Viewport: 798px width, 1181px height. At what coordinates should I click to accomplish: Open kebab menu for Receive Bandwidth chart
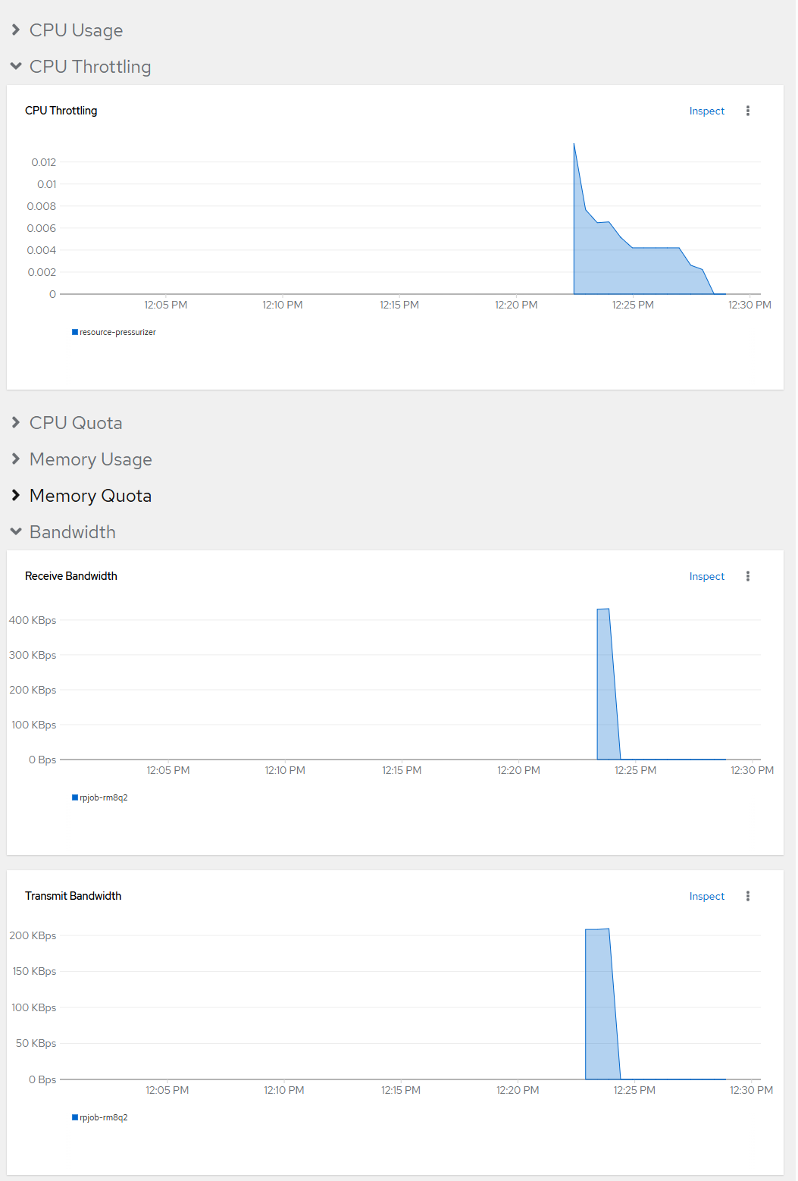click(747, 576)
